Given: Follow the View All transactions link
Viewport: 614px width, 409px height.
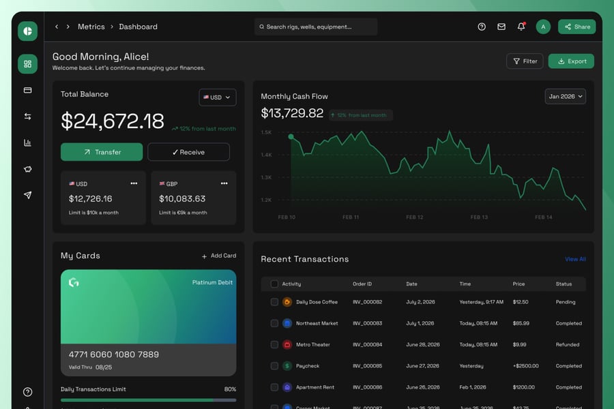Looking at the screenshot, I should (x=575, y=259).
